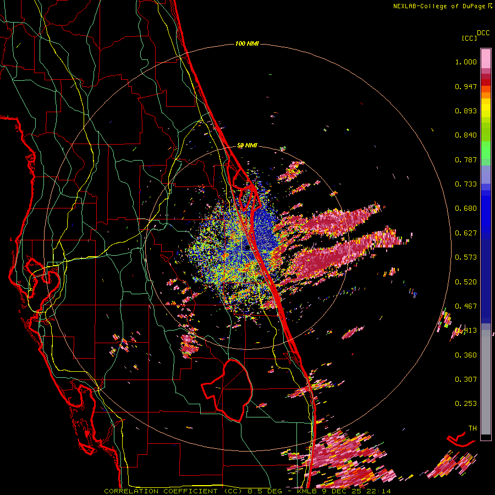The image size is (495, 495).
Task: Pick the gray swatch beside 0.307
Action: (x=486, y=382)
